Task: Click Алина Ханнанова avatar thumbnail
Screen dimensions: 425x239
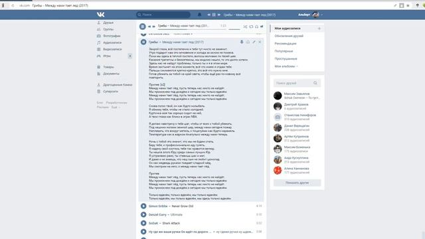Action: pyautogui.click(x=278, y=171)
